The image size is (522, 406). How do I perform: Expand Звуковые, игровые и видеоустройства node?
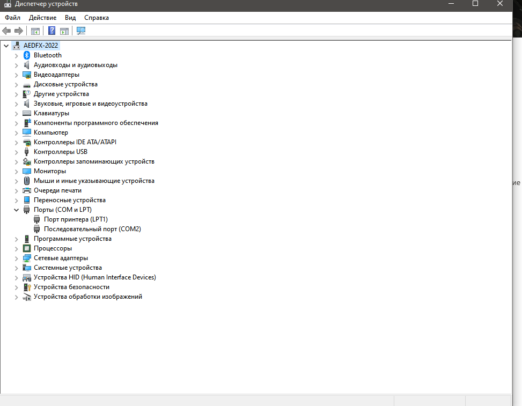click(16, 104)
